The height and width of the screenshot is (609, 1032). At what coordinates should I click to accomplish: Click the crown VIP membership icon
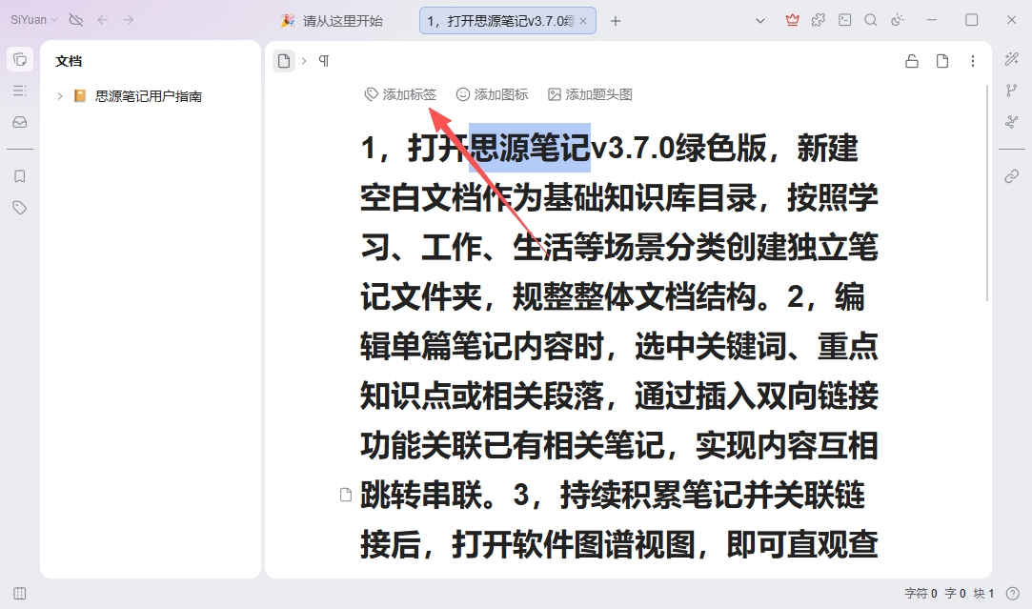[793, 20]
